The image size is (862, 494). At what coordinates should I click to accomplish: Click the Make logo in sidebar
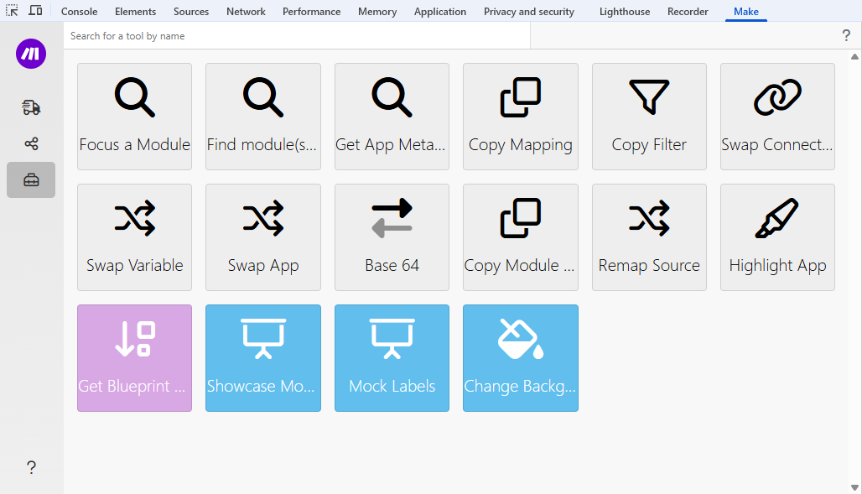tap(31, 54)
